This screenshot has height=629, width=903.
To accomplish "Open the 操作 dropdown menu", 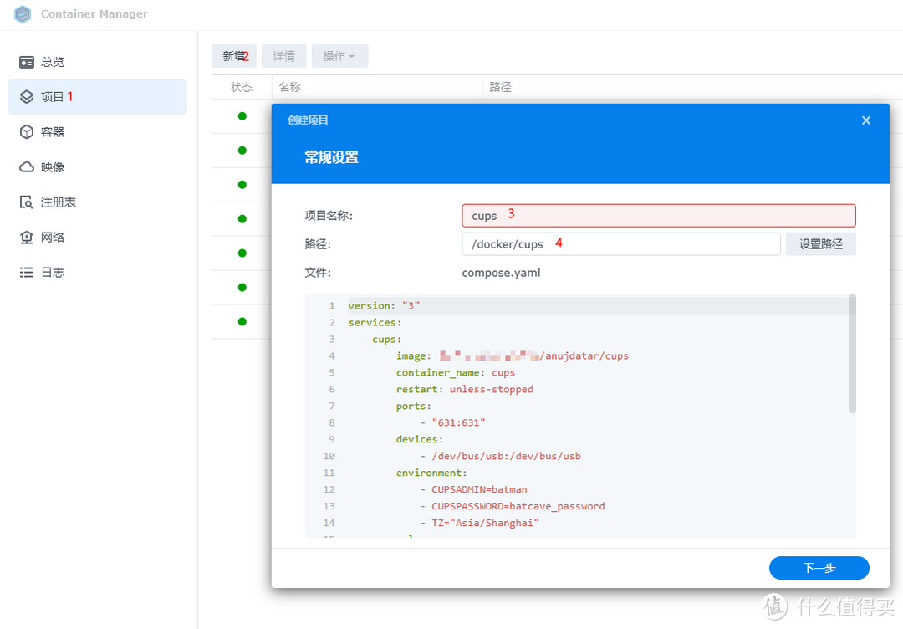I will (339, 55).
